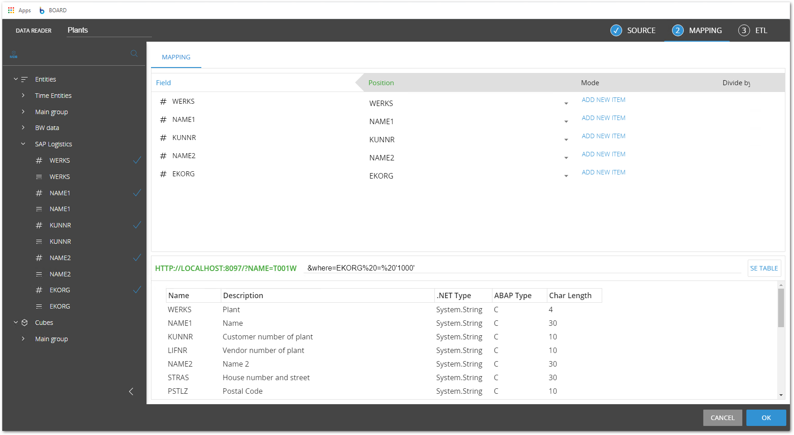Screen dimensions: 794x435
Task: Open position dropdown for NAME2 row
Action: pos(566,158)
